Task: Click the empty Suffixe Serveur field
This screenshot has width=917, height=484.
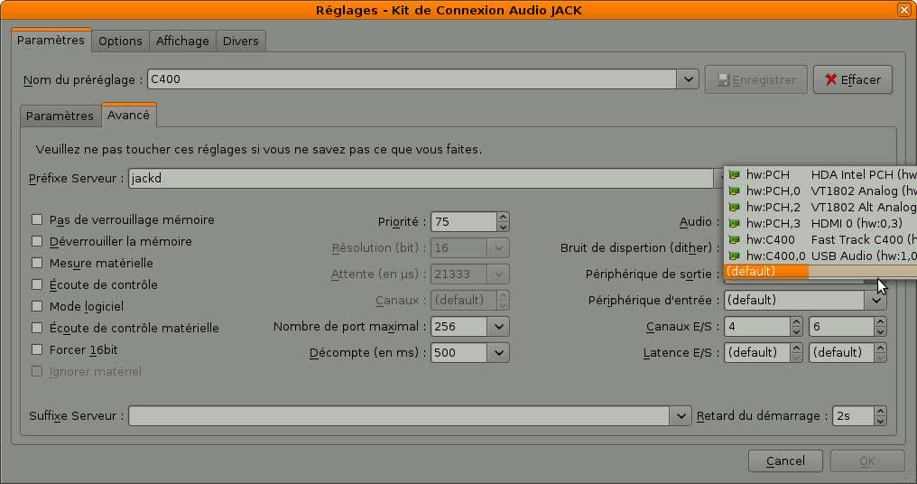Action: point(400,416)
